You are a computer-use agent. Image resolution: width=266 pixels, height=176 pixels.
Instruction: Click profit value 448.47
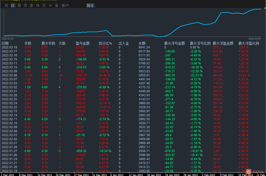[x=81, y=103]
